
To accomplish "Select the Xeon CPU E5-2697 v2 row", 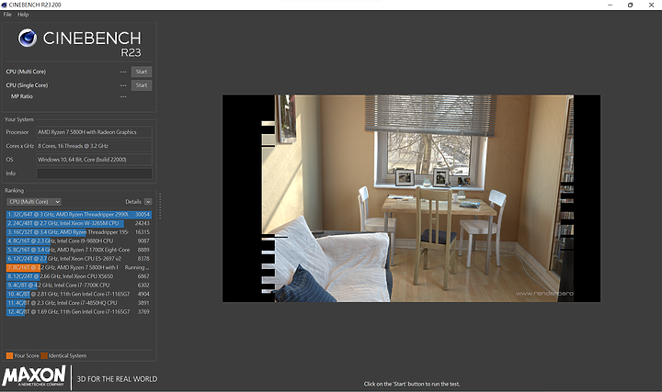I will pyautogui.click(x=78, y=259).
